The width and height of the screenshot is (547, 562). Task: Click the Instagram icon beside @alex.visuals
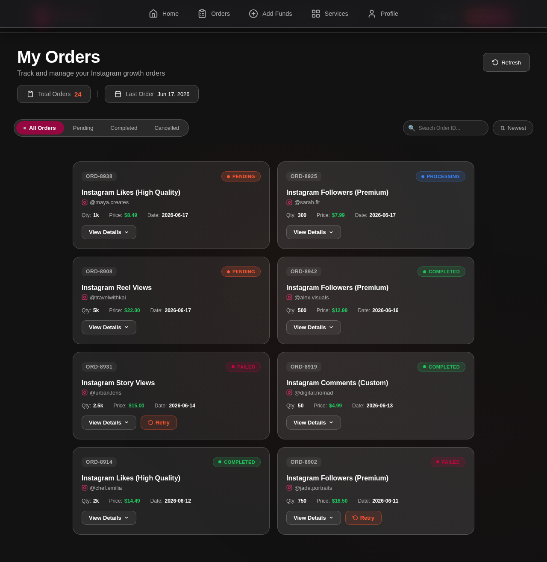[289, 298]
